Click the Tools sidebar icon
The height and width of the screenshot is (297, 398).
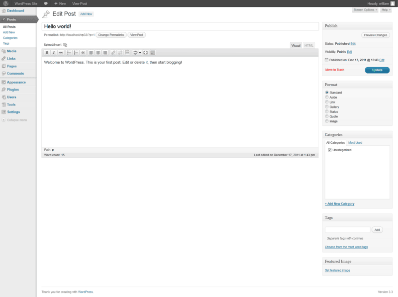pos(3,104)
